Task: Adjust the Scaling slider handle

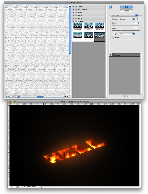Action: 114,25
